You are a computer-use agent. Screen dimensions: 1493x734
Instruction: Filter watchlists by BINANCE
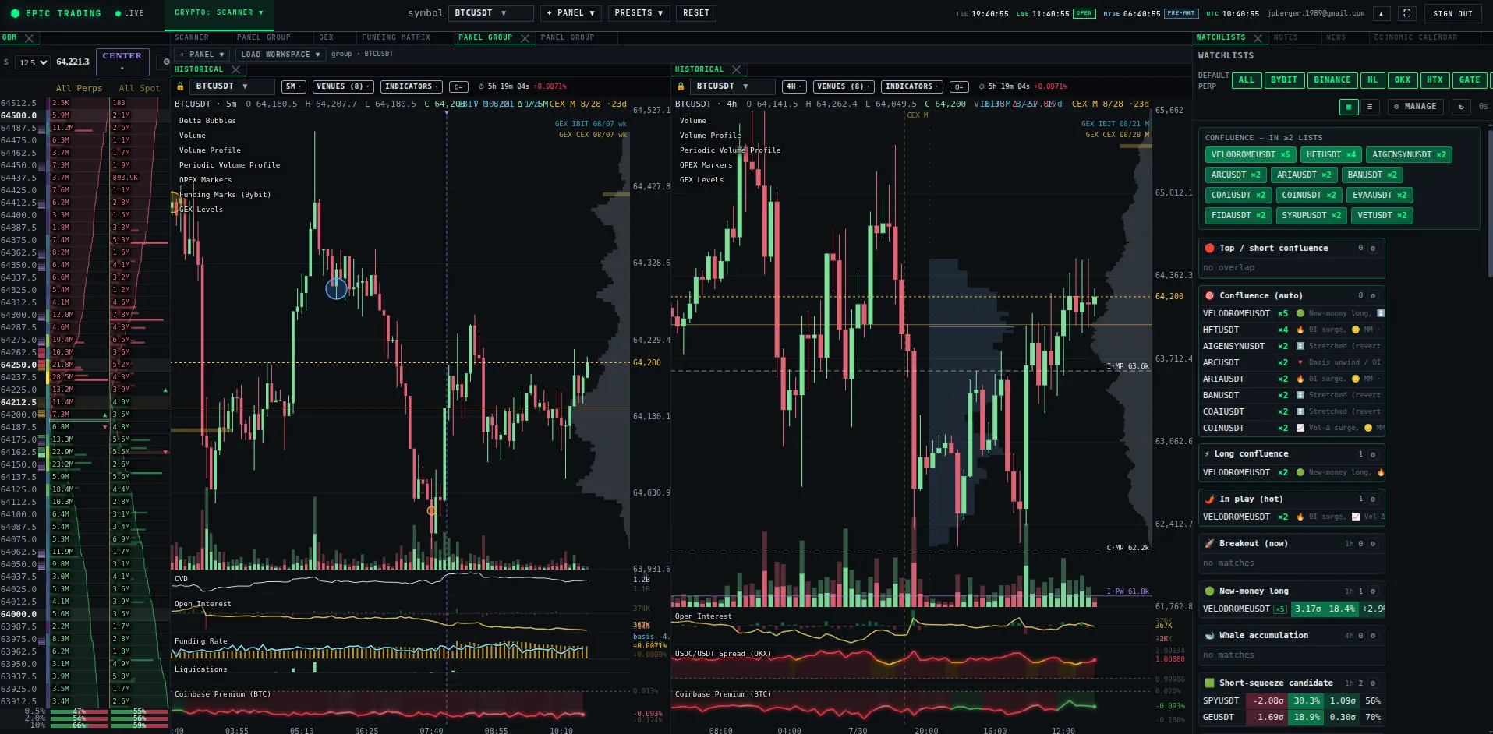point(1332,80)
